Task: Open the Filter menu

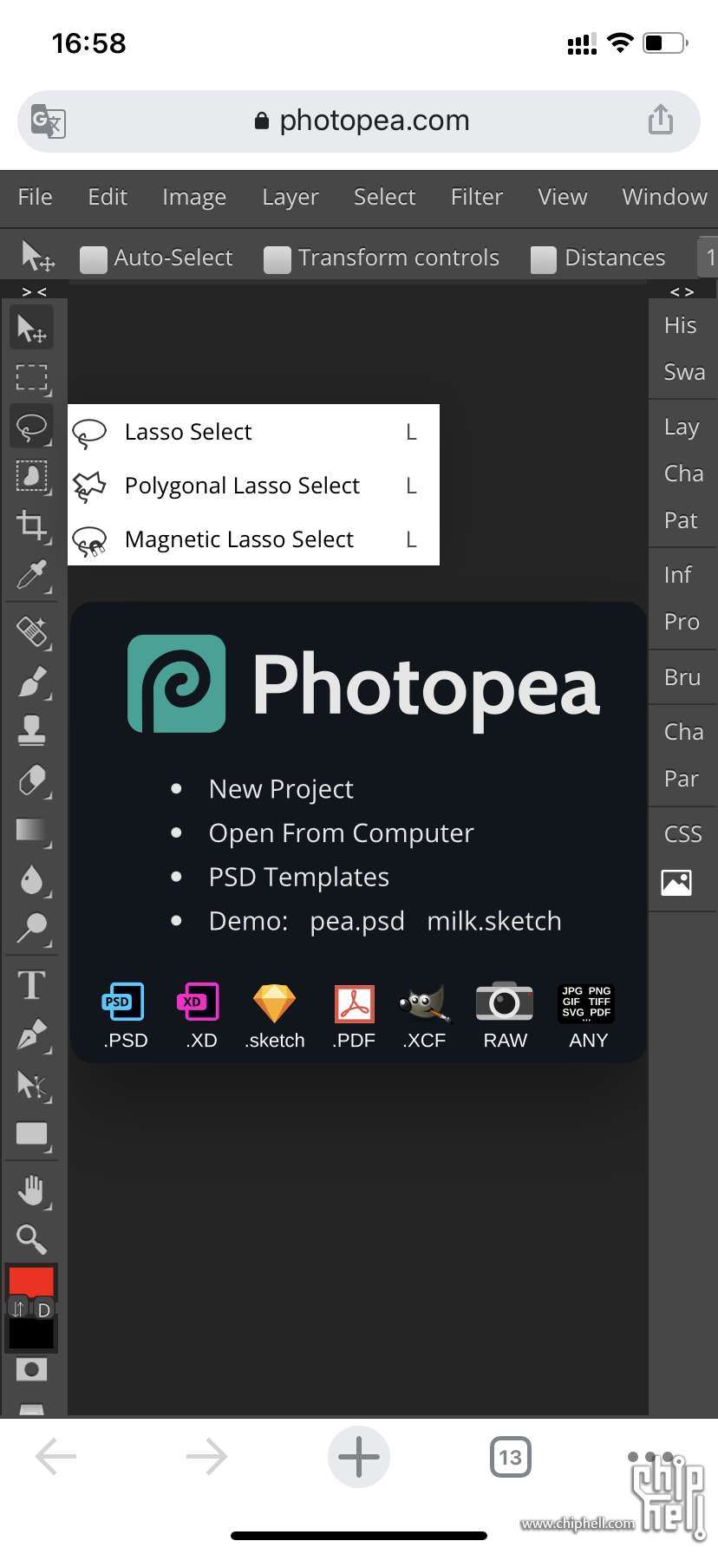Action: [x=477, y=198]
